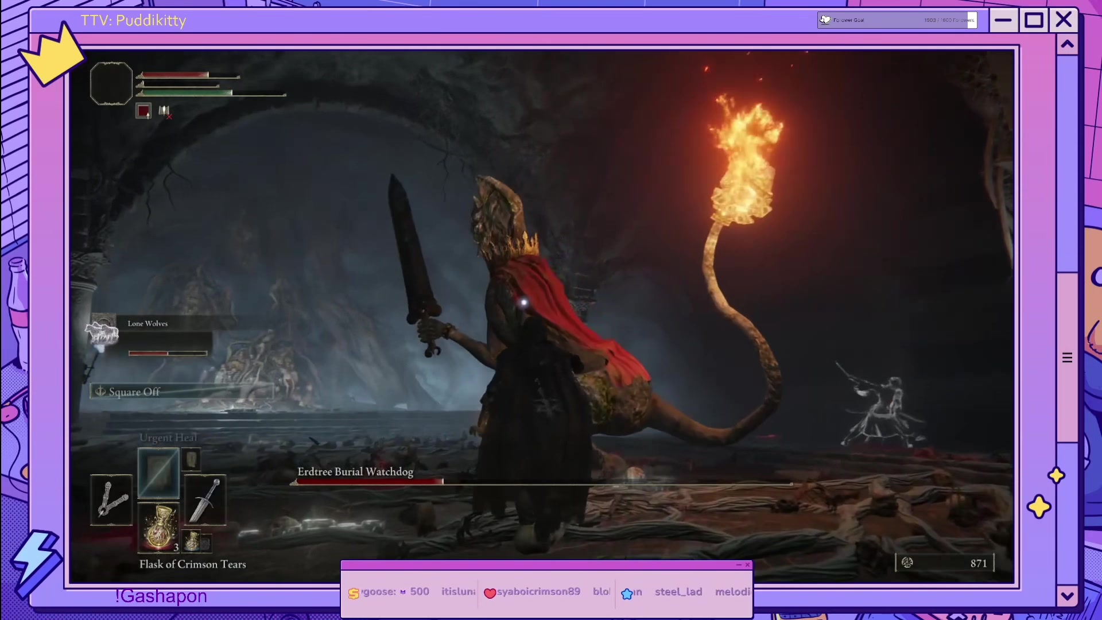Screen dimensions: 1102x620
Task: Close the Puddikitty overlay window
Action: [1064, 20]
